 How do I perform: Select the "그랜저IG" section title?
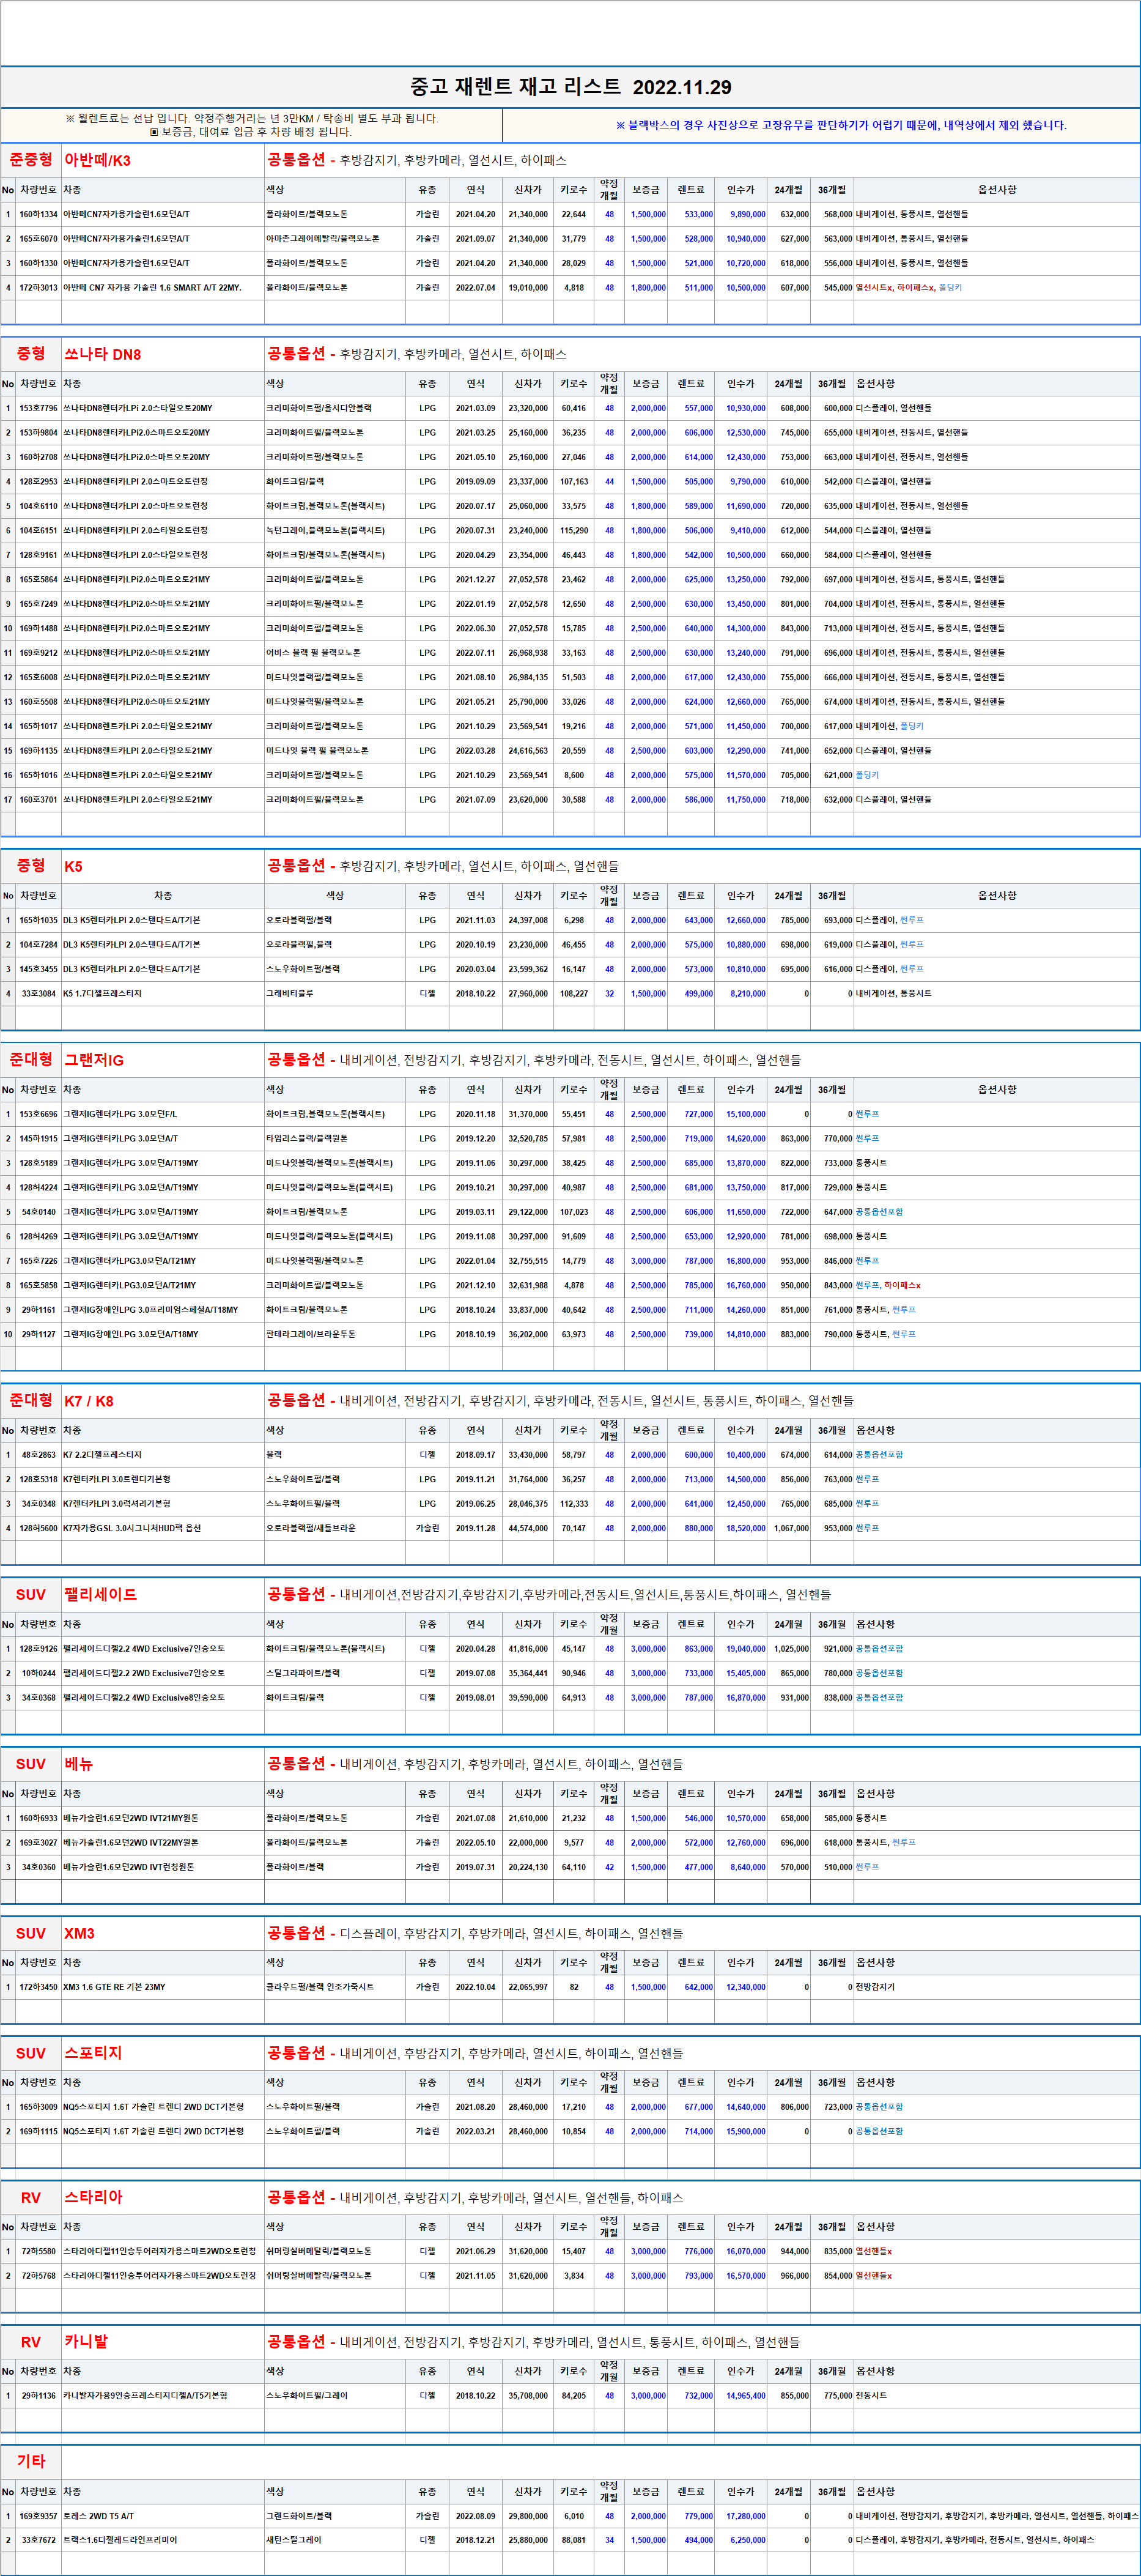(x=94, y=1060)
